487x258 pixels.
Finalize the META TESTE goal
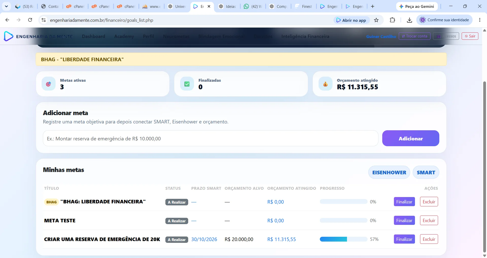[x=404, y=220]
